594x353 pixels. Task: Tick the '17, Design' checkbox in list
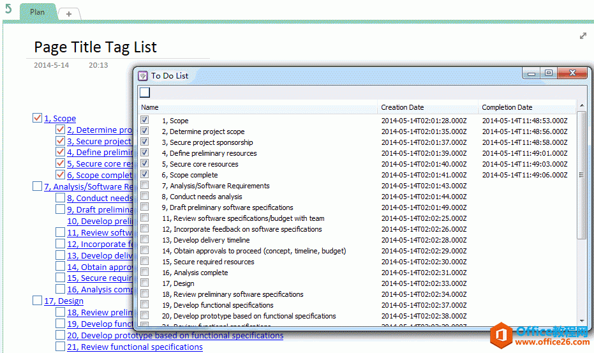(145, 283)
